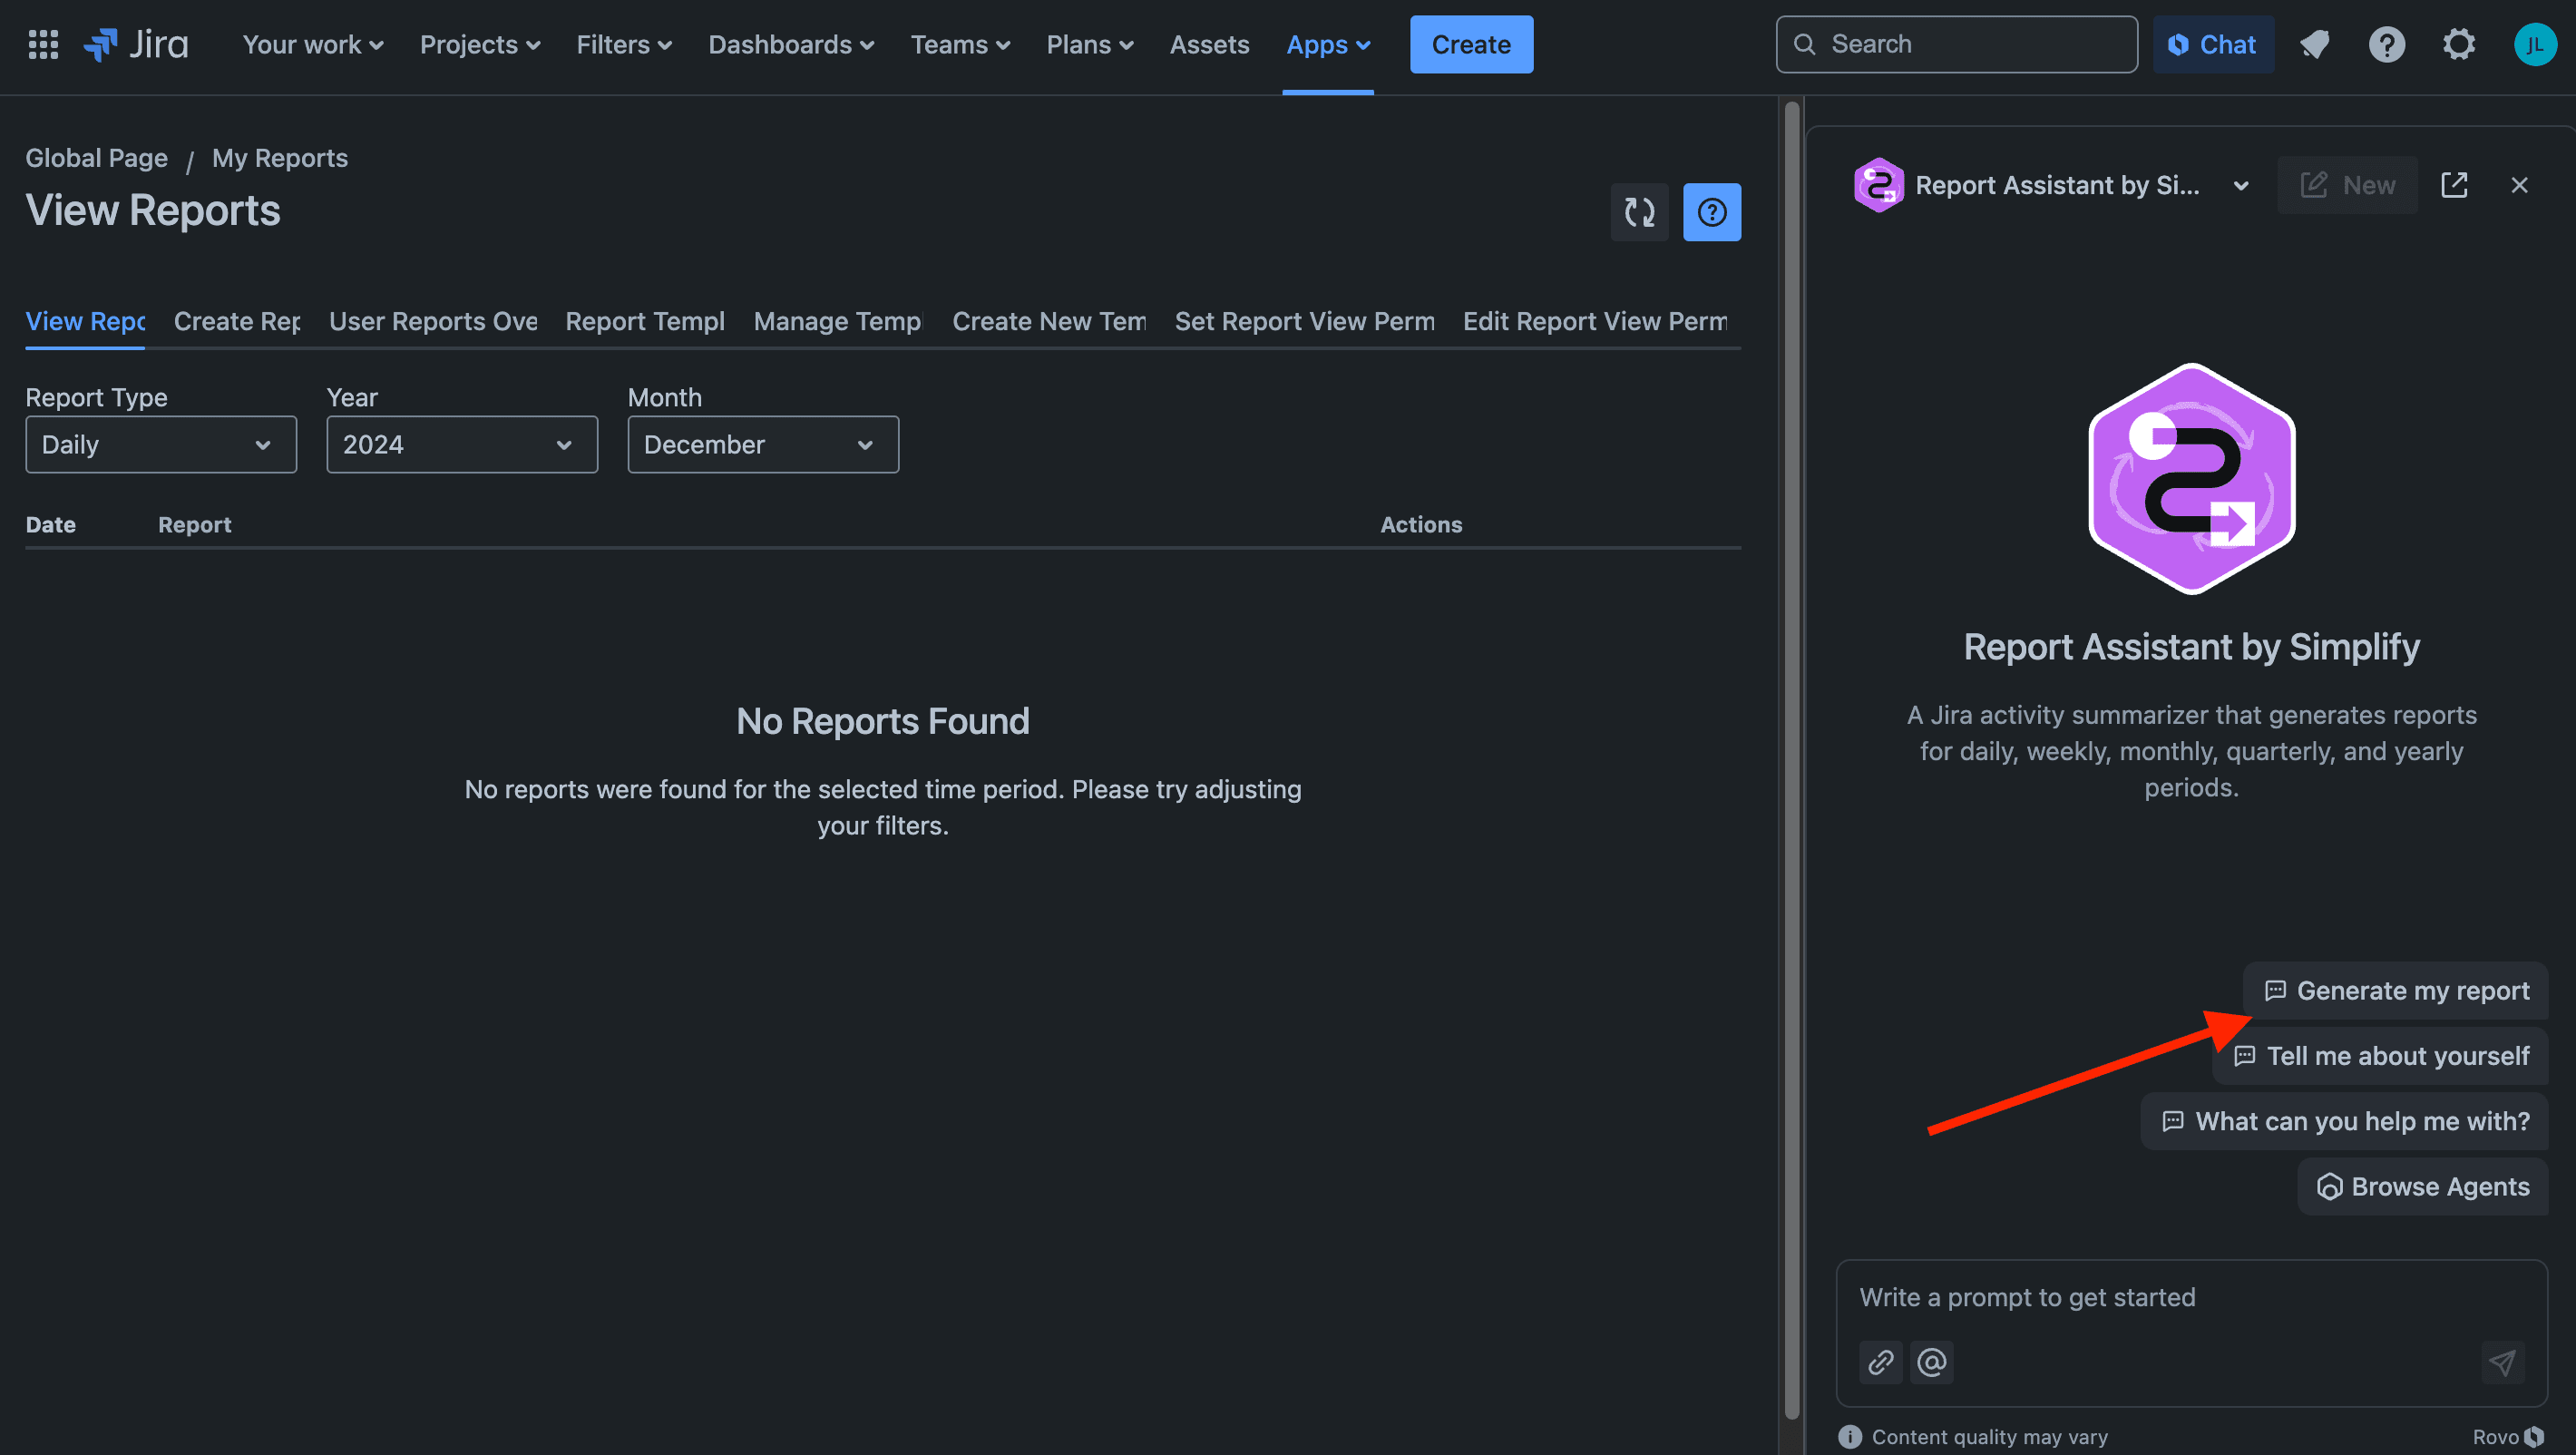Screen dimensions: 2576x1455
Task: Open the chat in a new window icon
Action: coord(2454,185)
